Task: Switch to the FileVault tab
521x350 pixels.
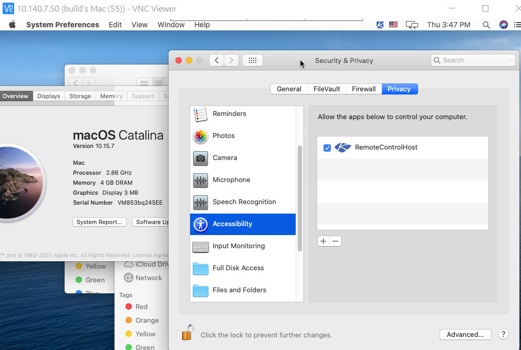Action: click(326, 89)
